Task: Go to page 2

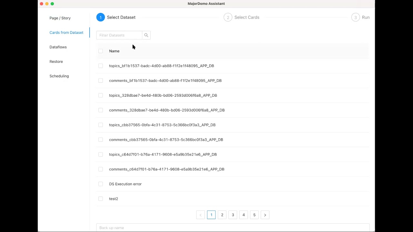Action: pyautogui.click(x=222, y=215)
